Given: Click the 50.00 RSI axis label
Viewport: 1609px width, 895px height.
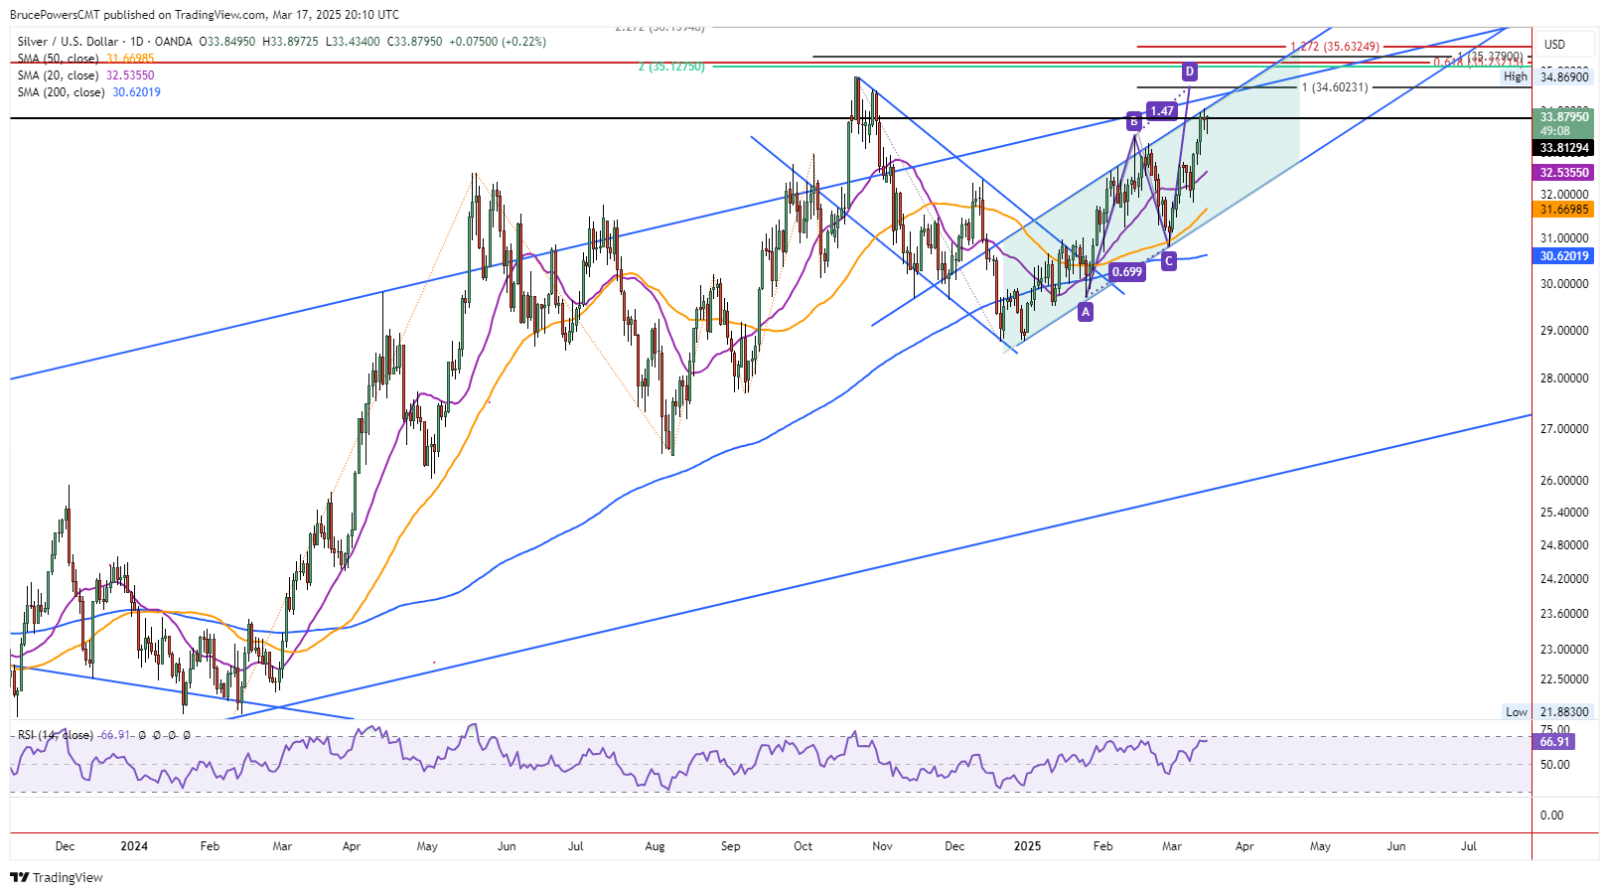Looking at the screenshot, I should pyautogui.click(x=1555, y=765).
